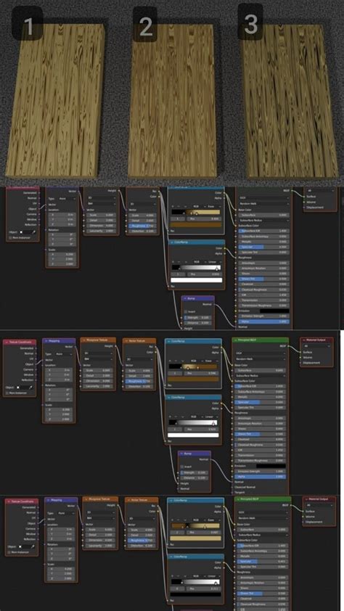Click eyedropper in second tree's Texture Coordinate node
Screen dimensions: 344x611
pyautogui.click(x=30, y=387)
